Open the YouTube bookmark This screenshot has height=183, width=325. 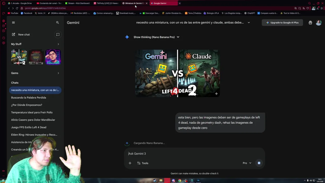tap(13, 13)
